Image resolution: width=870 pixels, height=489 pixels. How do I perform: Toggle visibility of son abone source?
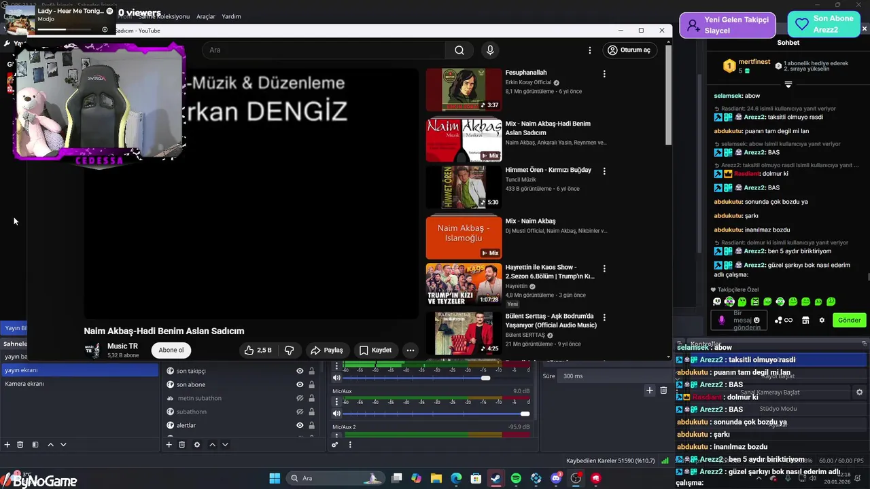coord(300,384)
